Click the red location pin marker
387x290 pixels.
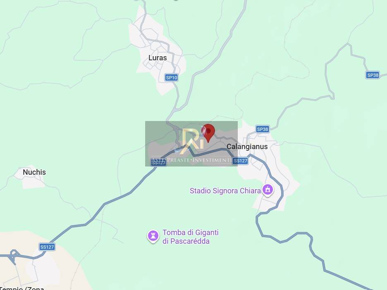click(x=208, y=133)
